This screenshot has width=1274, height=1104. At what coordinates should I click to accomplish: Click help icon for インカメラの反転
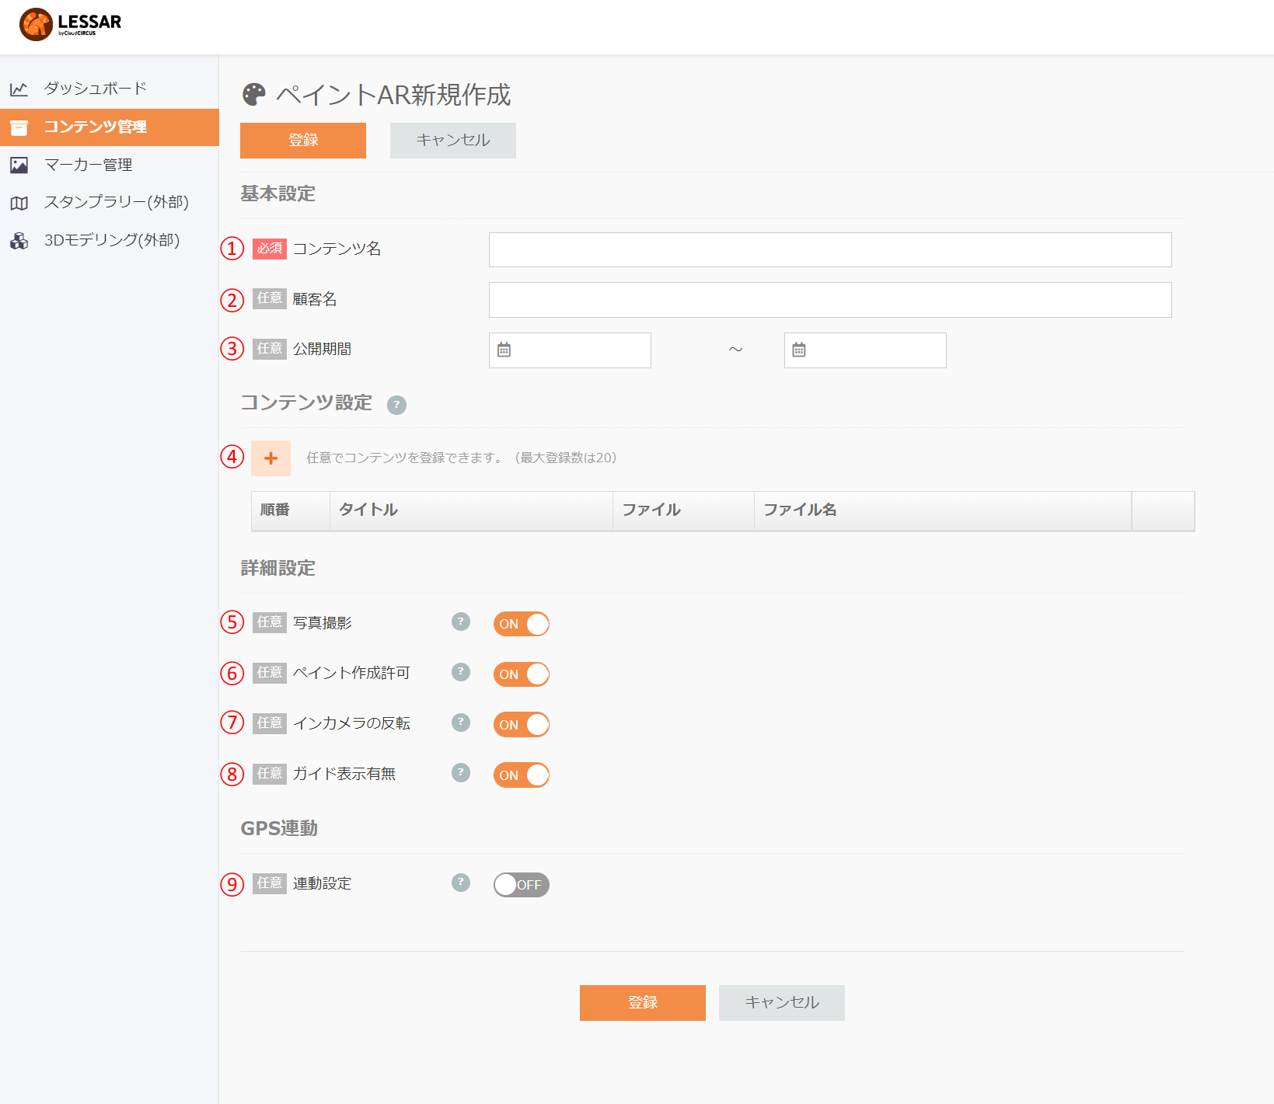coord(461,723)
